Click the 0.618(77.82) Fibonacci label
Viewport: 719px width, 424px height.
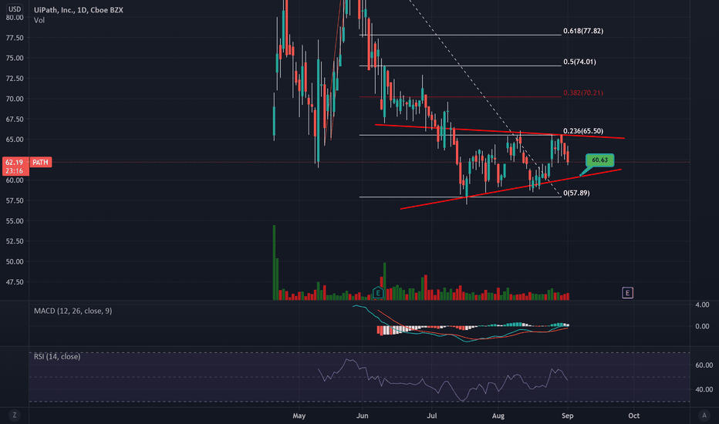point(583,31)
